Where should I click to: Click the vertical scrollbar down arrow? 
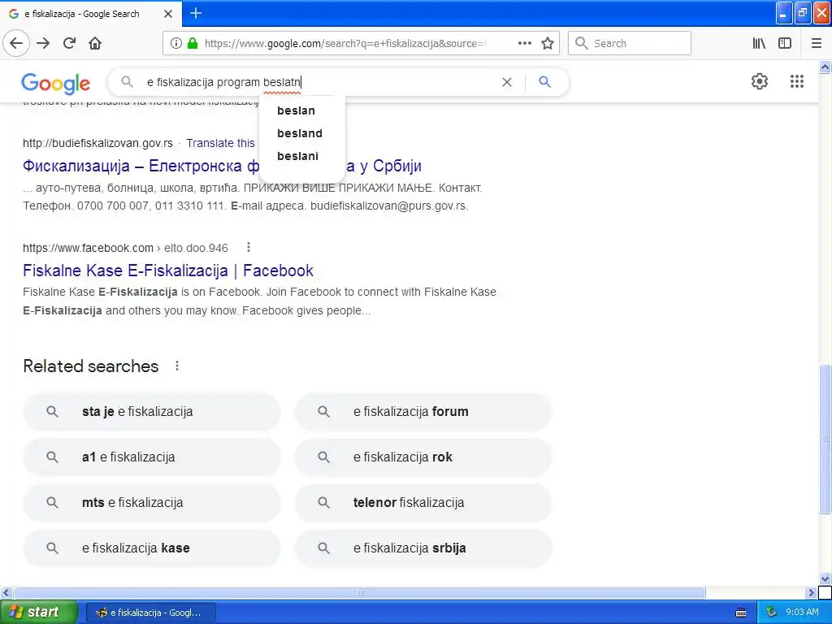coord(825,578)
